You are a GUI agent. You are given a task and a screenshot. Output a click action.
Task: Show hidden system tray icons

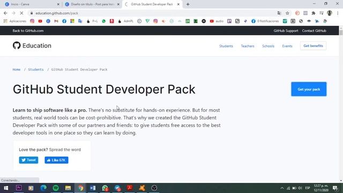click(x=282, y=188)
